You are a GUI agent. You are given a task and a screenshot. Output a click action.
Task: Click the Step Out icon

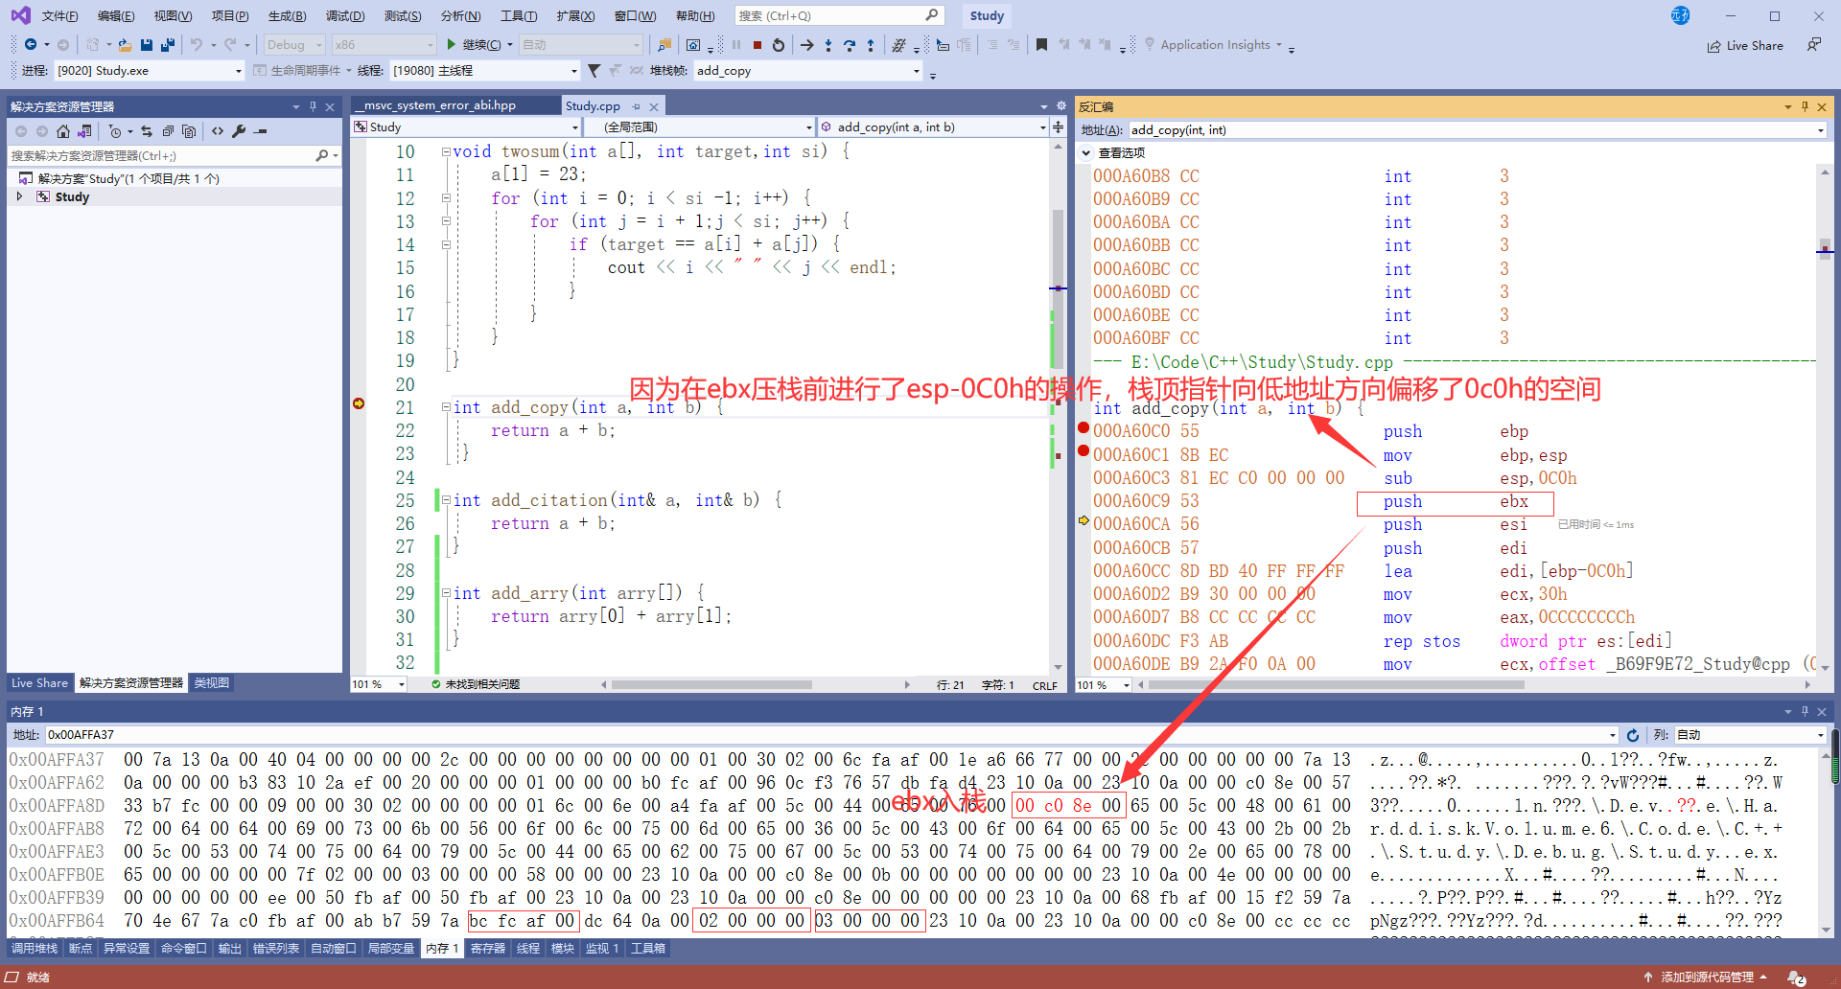tap(871, 45)
